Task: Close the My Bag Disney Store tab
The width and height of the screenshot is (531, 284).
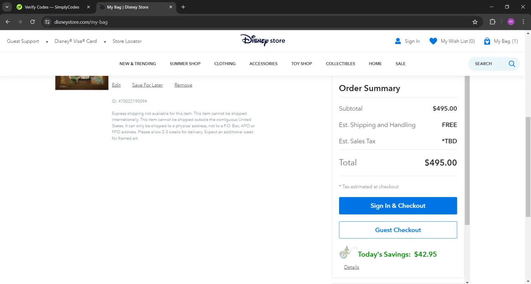Action: 171,7
